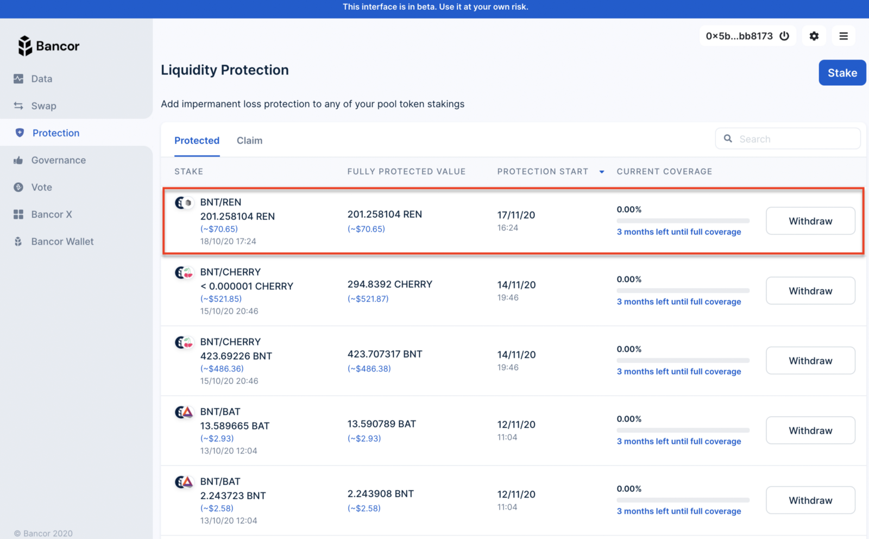This screenshot has width=869, height=539.
Task: Click BNT/REN coverage progress bar
Action: 683,221
